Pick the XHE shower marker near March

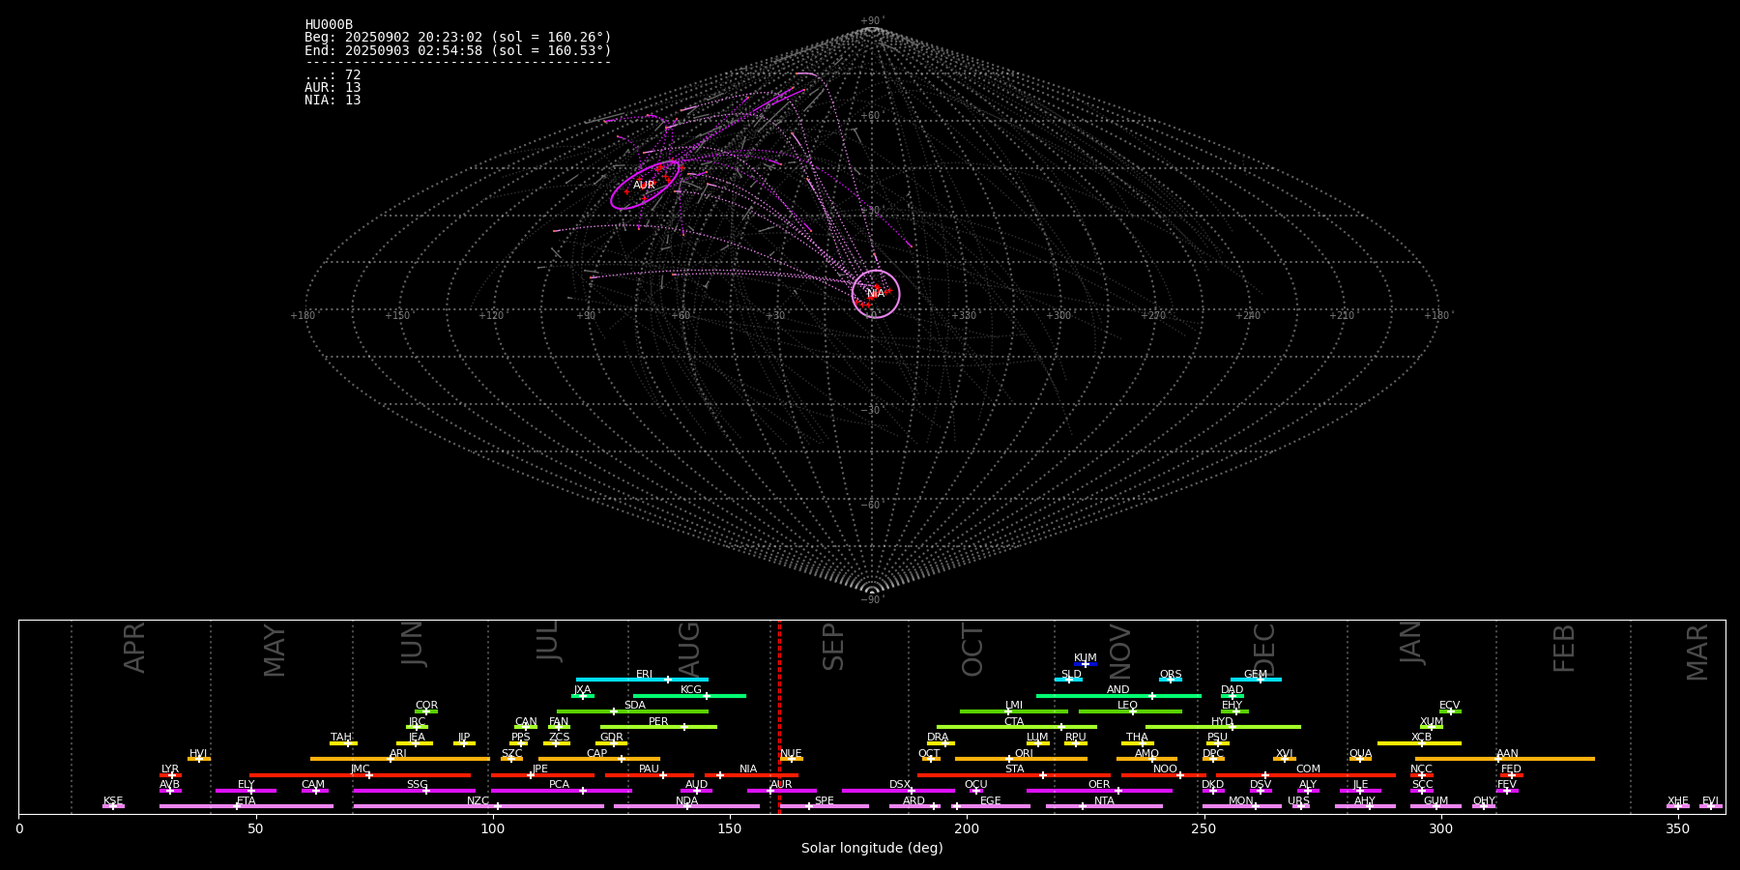(x=1678, y=806)
